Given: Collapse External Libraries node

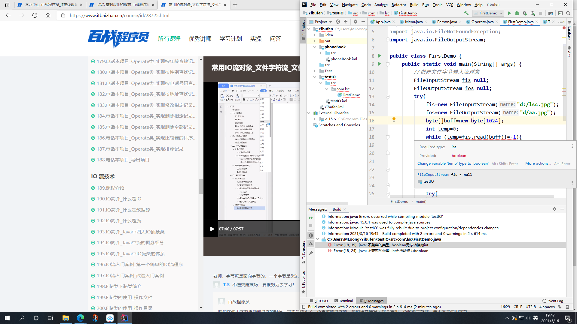Looking at the screenshot, I should coord(309,113).
